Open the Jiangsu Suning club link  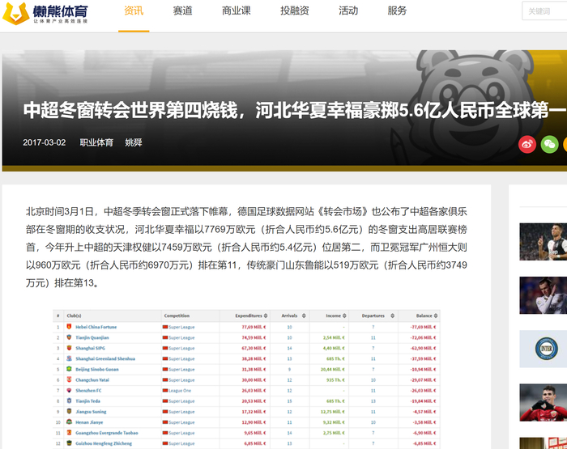91,412
